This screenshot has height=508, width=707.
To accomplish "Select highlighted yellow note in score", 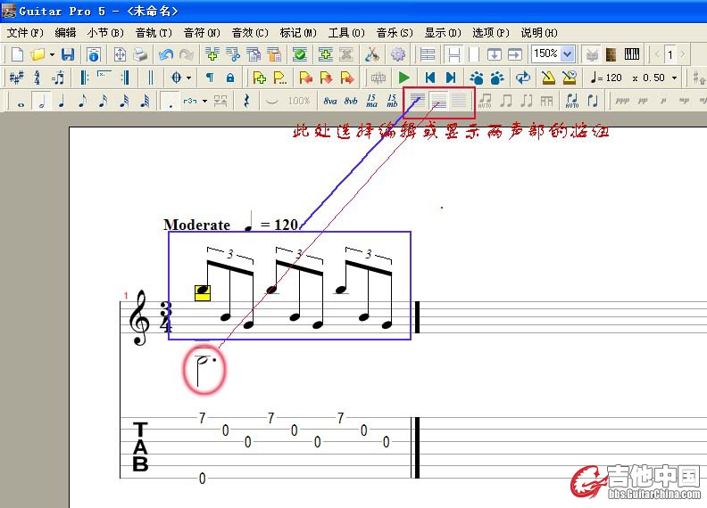I will point(203,292).
